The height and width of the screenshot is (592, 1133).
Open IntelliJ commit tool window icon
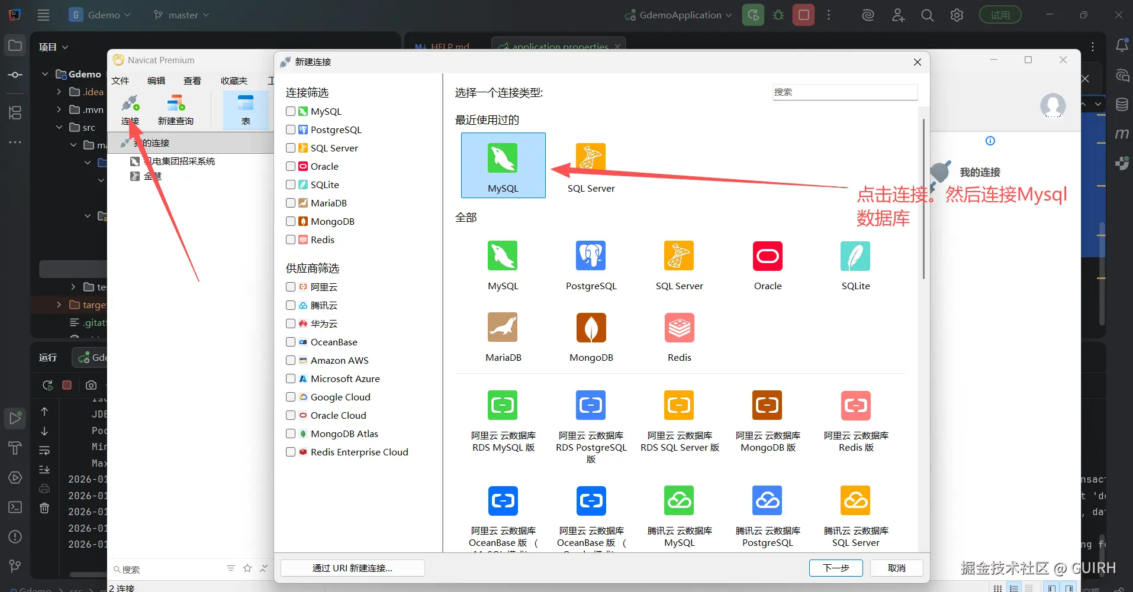tap(15, 75)
